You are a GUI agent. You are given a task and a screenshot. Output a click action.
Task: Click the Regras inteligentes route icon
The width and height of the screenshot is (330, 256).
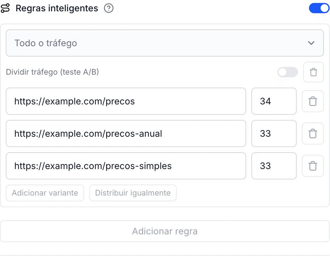tap(5, 8)
